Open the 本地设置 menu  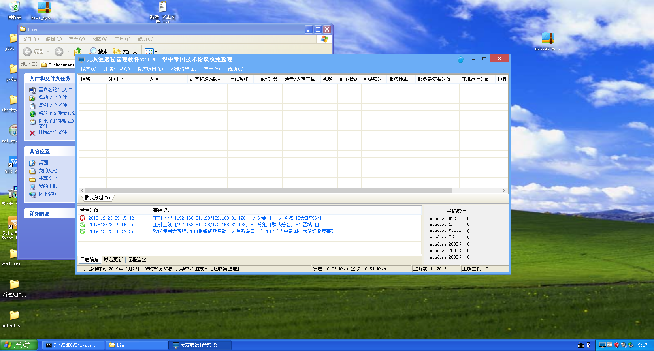[183, 69]
